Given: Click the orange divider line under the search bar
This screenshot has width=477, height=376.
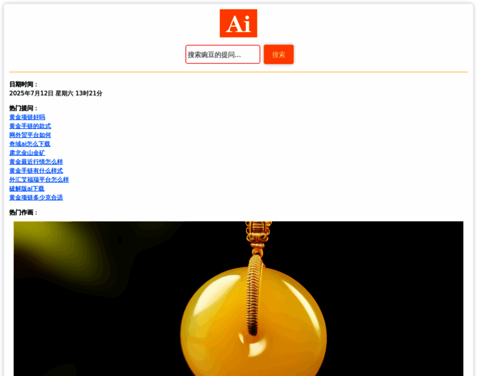Looking at the screenshot, I should click(238, 72).
